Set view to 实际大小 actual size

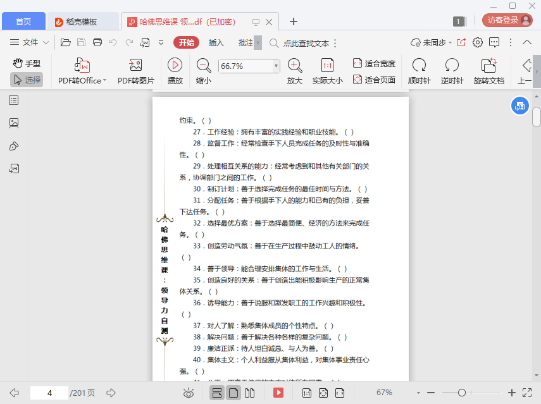[327, 71]
